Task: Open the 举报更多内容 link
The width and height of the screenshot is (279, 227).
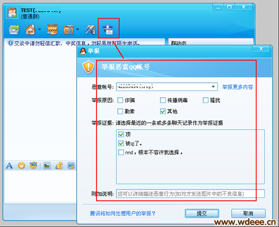Action: click(x=238, y=87)
